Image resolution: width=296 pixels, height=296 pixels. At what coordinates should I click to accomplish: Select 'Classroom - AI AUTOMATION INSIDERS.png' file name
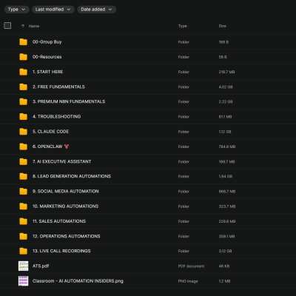(x=78, y=281)
